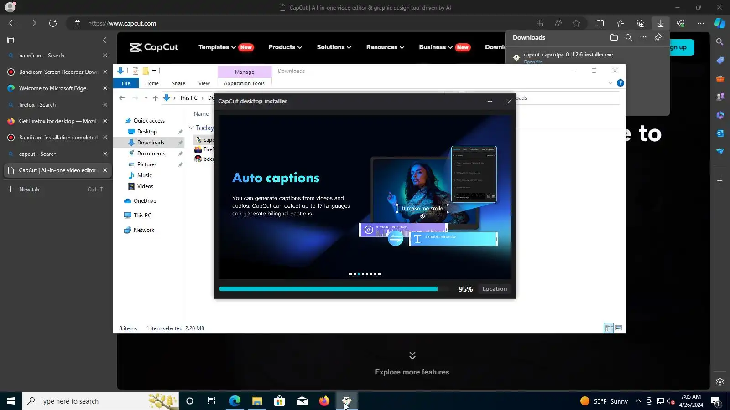Click Explore more features on CapCut page

pyautogui.click(x=412, y=372)
